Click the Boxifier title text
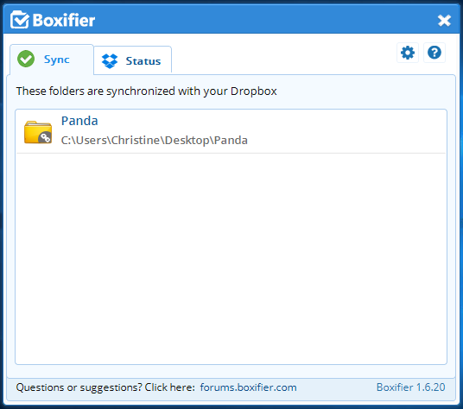This screenshot has height=409, width=463. click(x=64, y=21)
